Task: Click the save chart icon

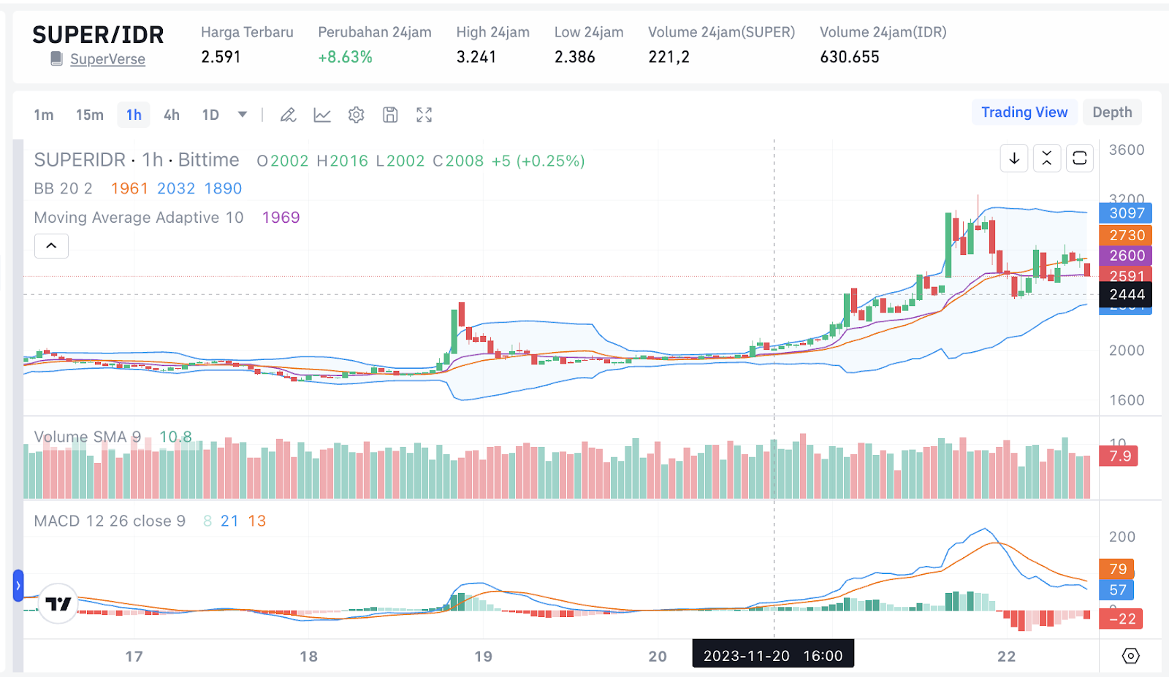Action: 390,115
